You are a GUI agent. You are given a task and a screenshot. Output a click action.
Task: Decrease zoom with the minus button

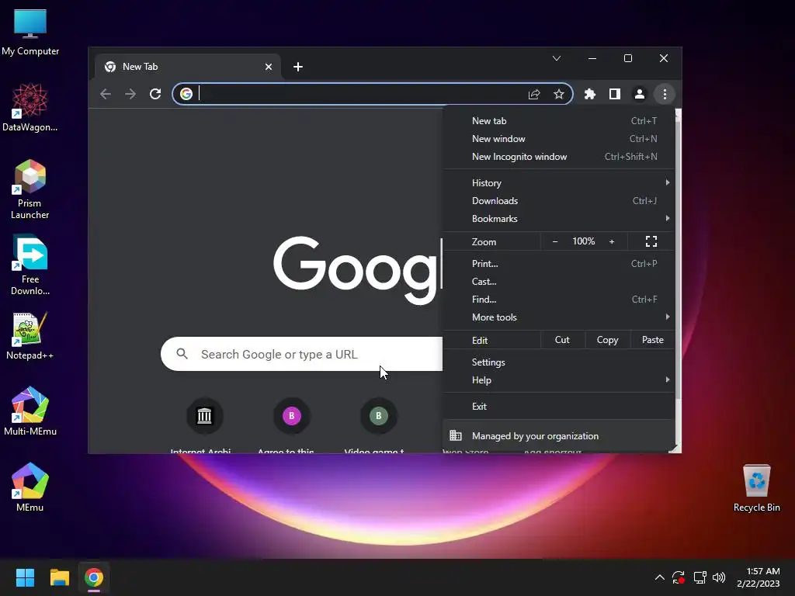click(554, 241)
